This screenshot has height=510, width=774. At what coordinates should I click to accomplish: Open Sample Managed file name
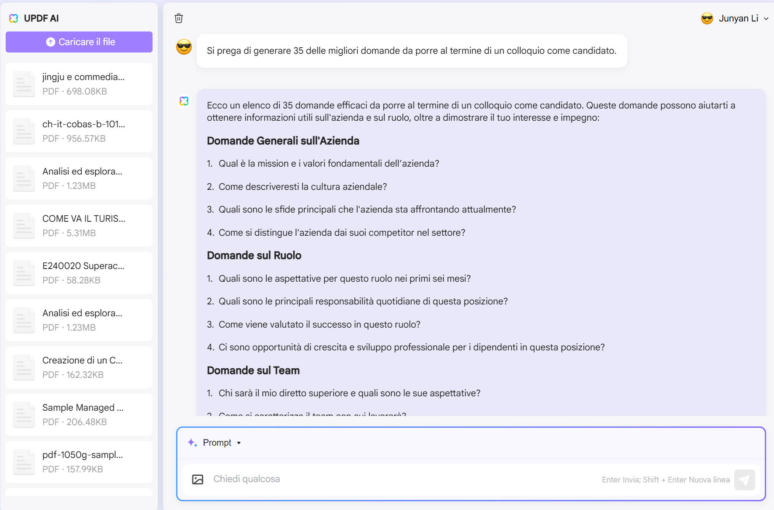(83, 408)
